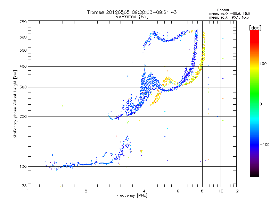278x208 pixels.
Task: Click y-axis tick label '75'
Action: pos(24,186)
